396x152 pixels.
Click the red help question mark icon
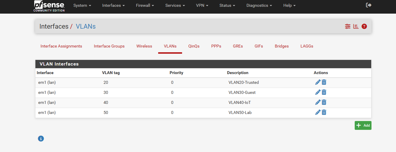pos(364,26)
